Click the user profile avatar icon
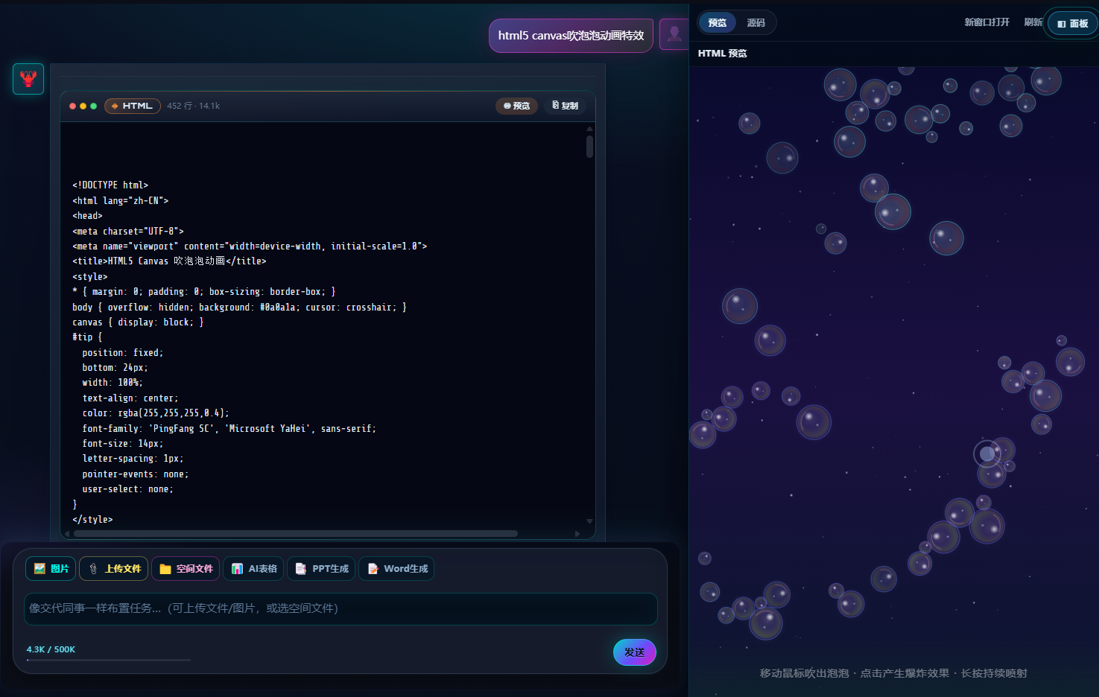The width and height of the screenshot is (1099, 697). tap(674, 34)
